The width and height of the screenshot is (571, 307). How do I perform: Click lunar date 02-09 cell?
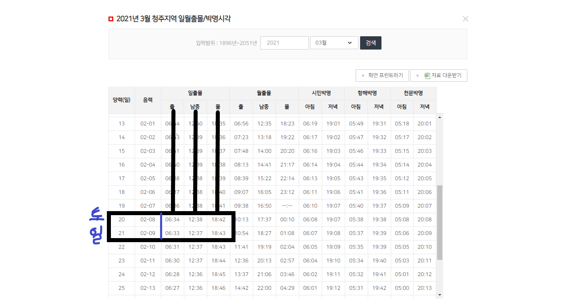[148, 233]
